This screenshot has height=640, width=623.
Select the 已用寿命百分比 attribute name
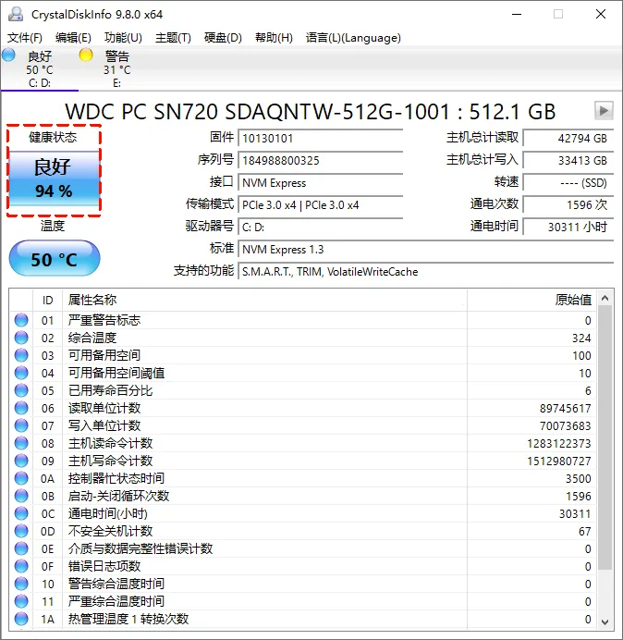coord(110,390)
